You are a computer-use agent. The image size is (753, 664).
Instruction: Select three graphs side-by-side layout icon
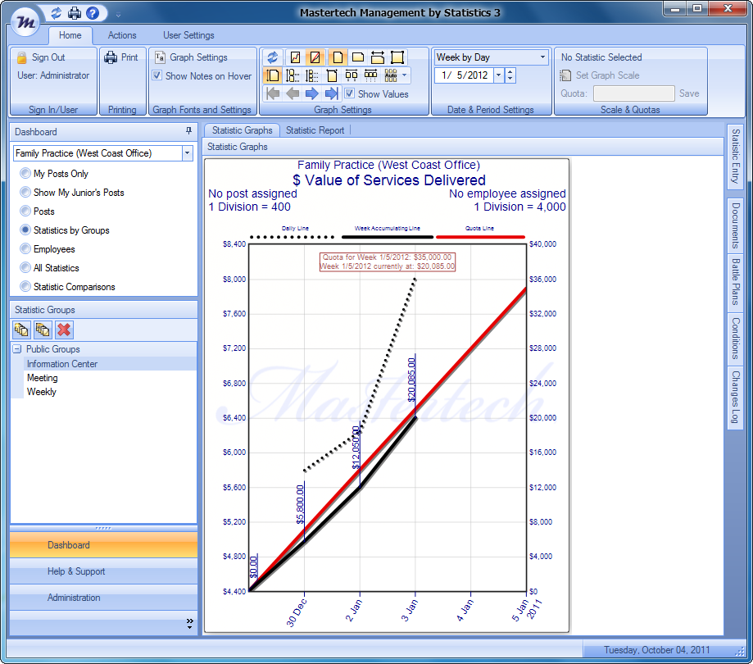[x=370, y=75]
